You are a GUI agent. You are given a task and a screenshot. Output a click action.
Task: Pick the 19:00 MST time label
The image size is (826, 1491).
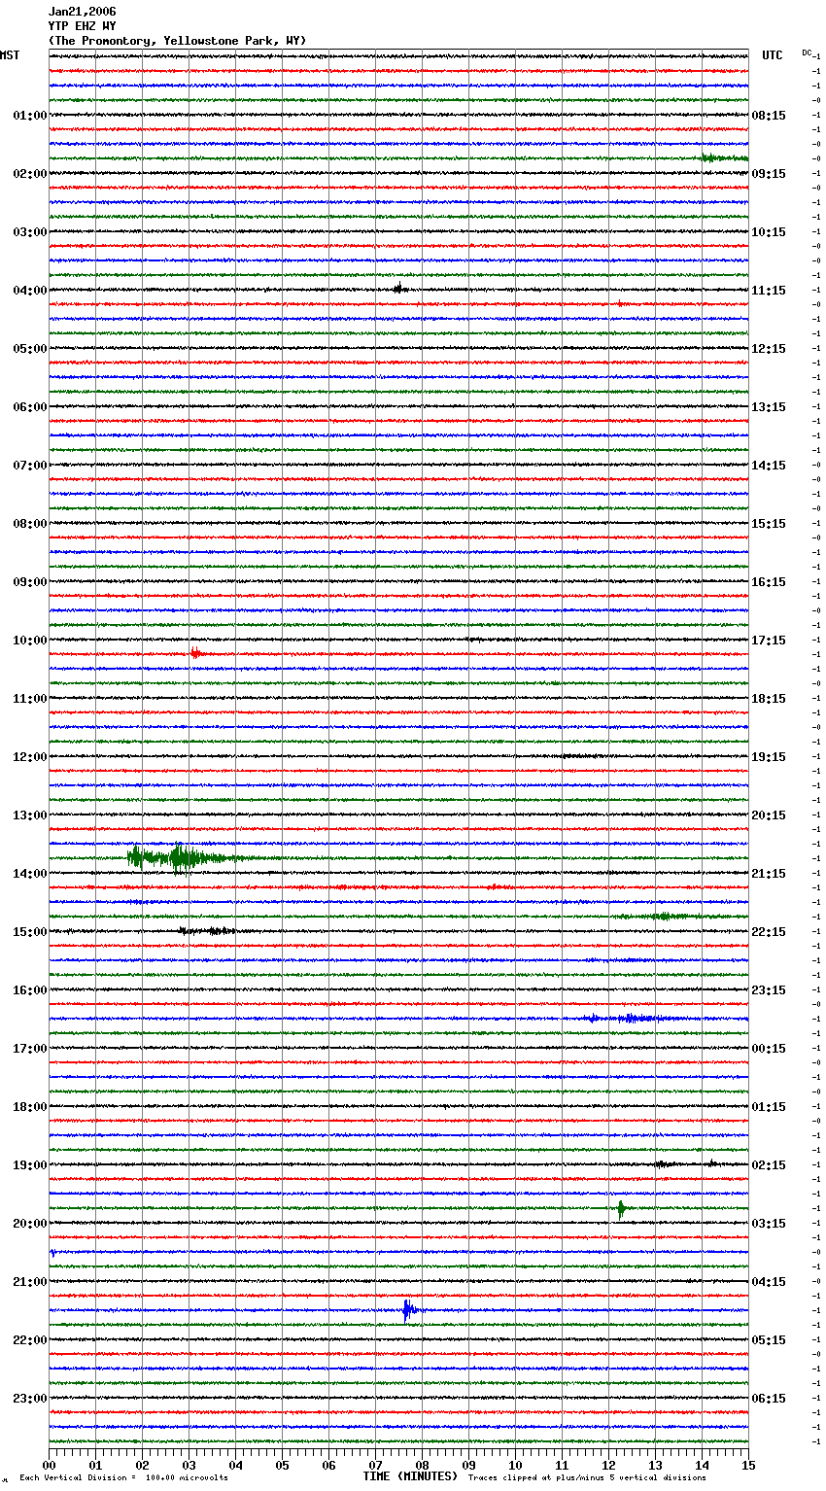29,1165
